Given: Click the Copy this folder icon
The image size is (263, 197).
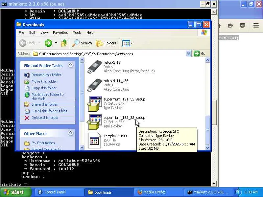Looking at the screenshot, I should (x=27, y=88).
